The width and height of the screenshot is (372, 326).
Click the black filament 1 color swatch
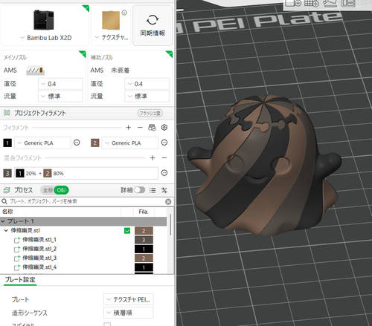click(7, 143)
